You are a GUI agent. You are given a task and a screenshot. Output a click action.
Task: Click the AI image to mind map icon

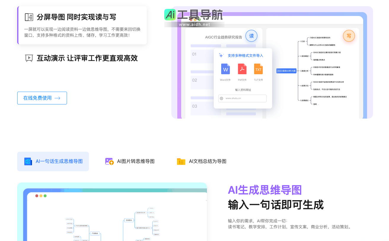109,161
